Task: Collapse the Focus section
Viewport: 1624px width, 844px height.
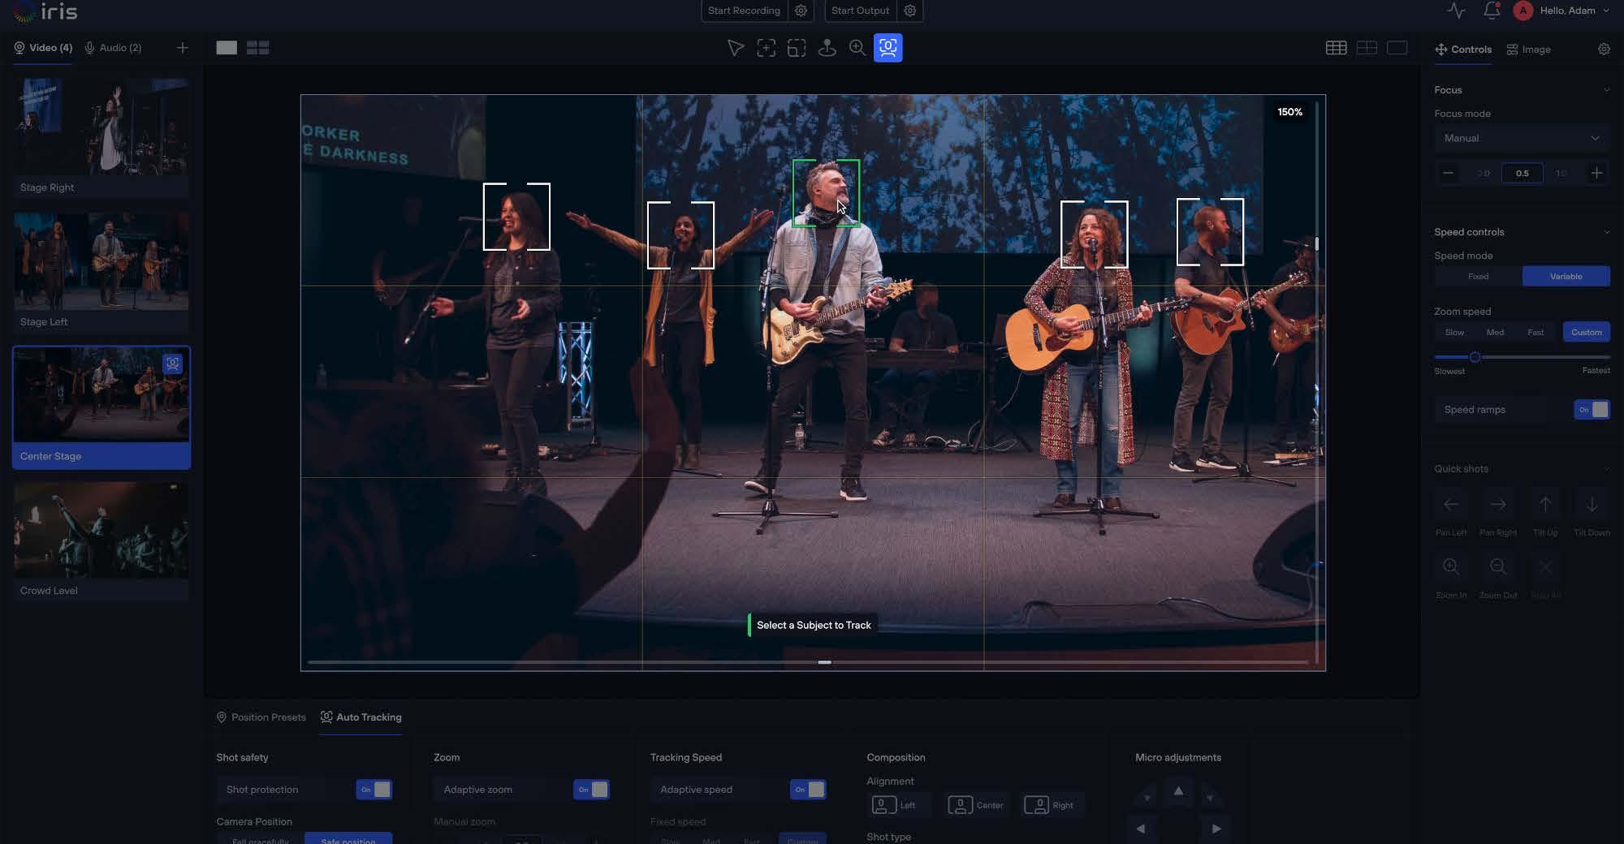Action: 1606,90
